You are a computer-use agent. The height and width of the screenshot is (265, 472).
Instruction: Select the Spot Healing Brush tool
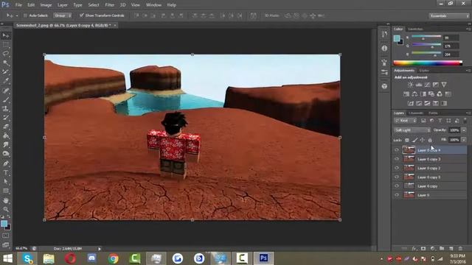6,91
